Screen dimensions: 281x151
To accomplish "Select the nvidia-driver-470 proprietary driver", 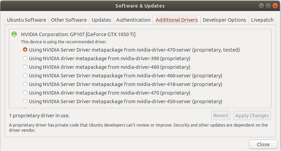I will pyautogui.click(x=25, y=93).
